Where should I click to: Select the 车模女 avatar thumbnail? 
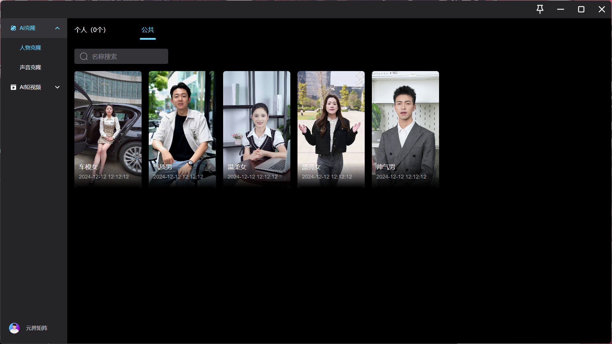coord(108,129)
